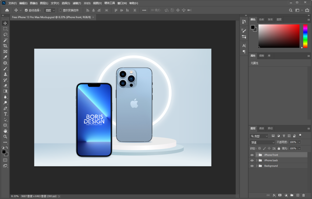Create a new adjustment layer
This screenshot has width=312, height=199.
286,195
